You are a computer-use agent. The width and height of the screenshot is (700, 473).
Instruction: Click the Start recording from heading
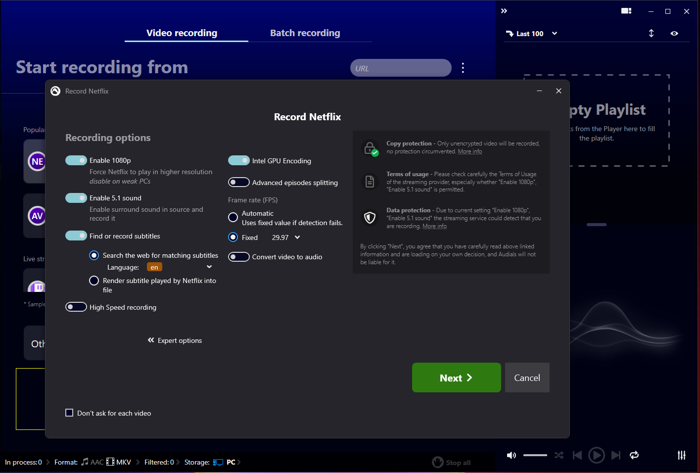[x=102, y=67]
